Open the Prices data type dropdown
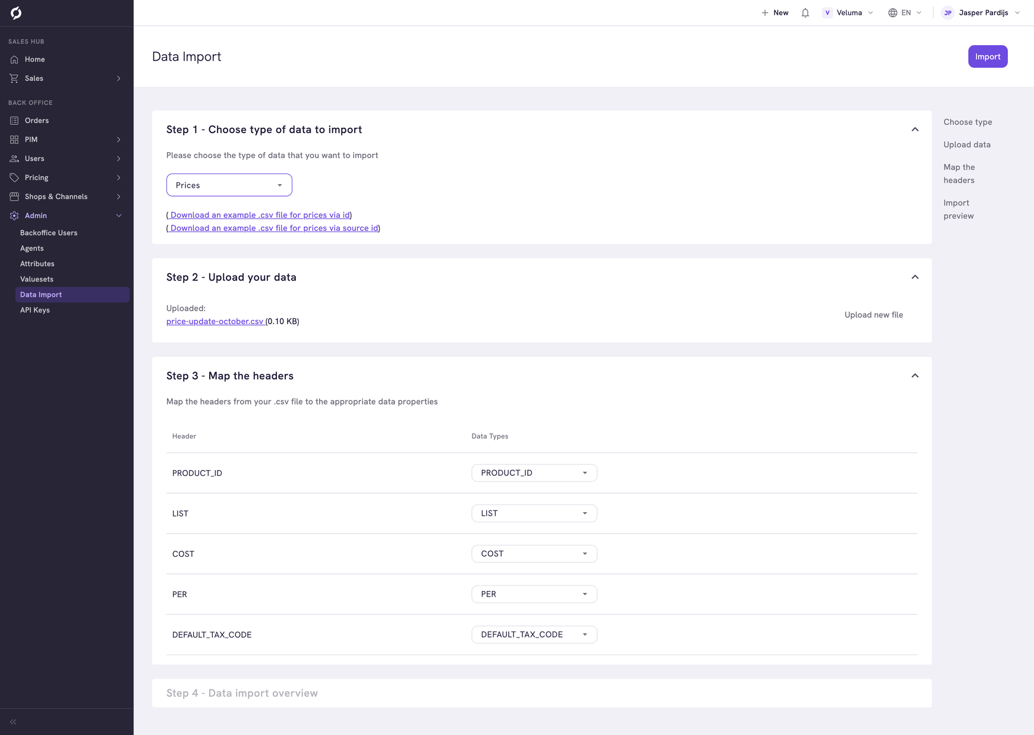 tap(229, 185)
